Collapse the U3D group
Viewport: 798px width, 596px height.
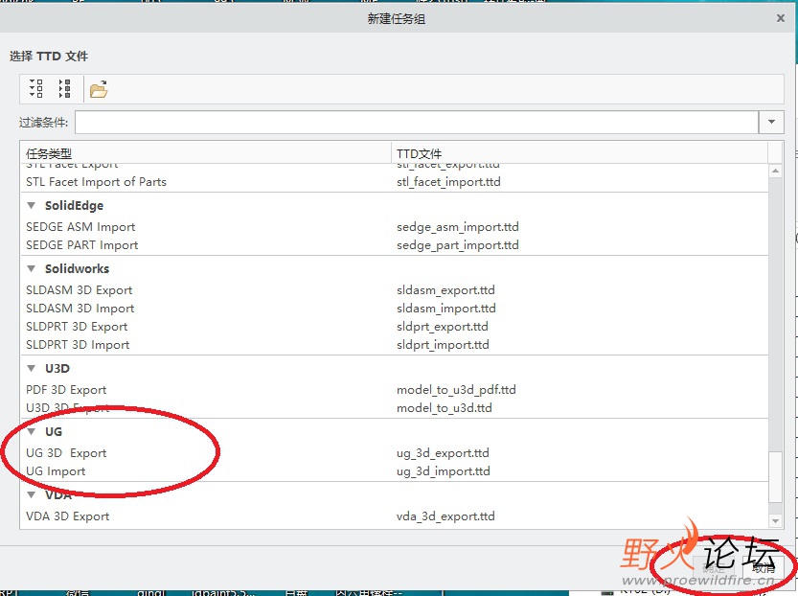tap(32, 369)
